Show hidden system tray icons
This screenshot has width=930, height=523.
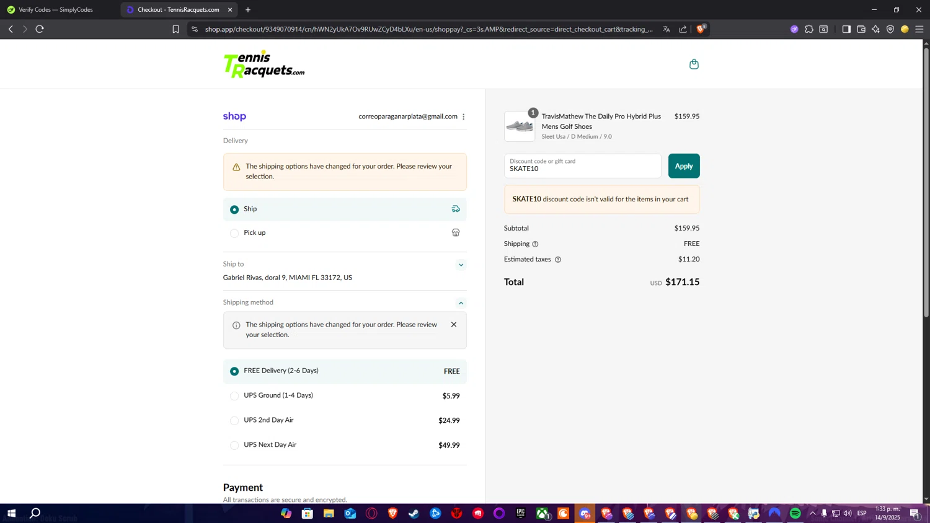tap(812, 514)
